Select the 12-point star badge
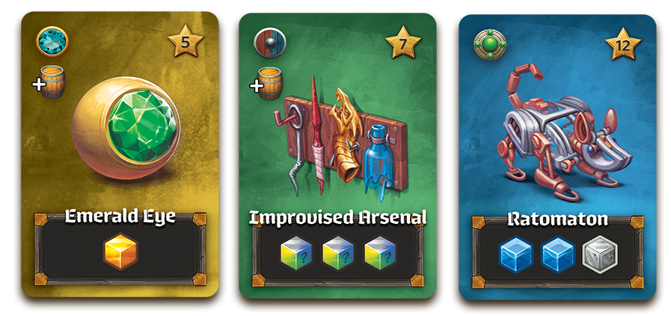This screenshot has width=671, height=316. tap(623, 44)
